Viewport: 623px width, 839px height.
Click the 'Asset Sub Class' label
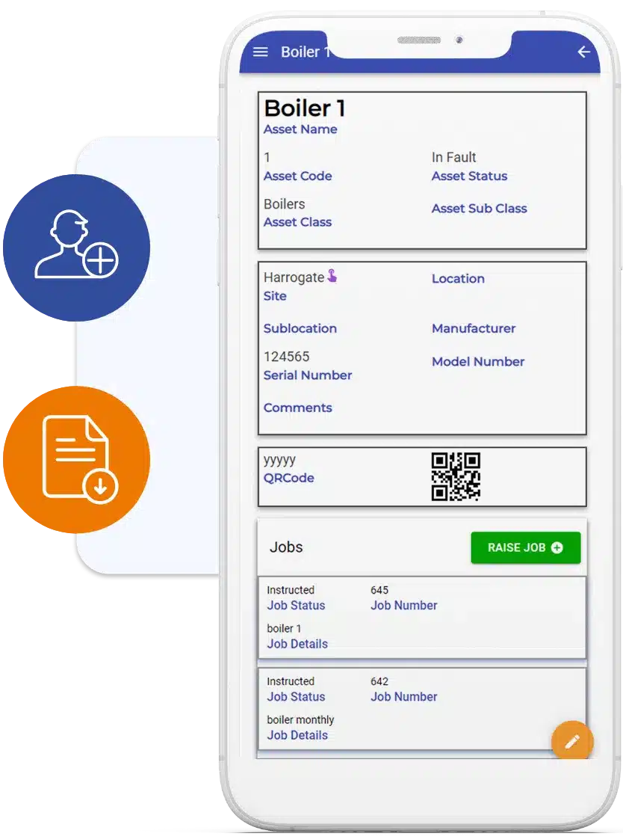point(480,208)
